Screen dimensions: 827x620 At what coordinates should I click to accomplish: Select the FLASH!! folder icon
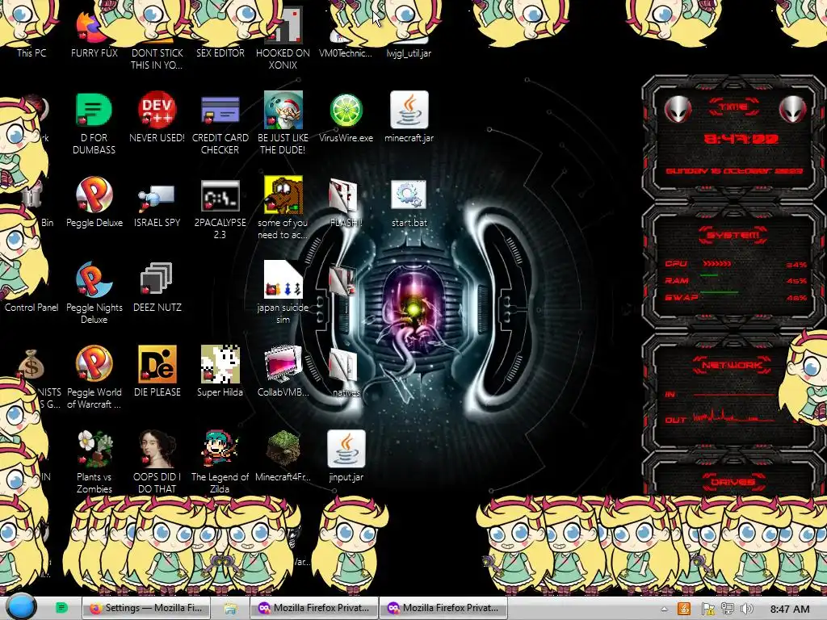344,195
